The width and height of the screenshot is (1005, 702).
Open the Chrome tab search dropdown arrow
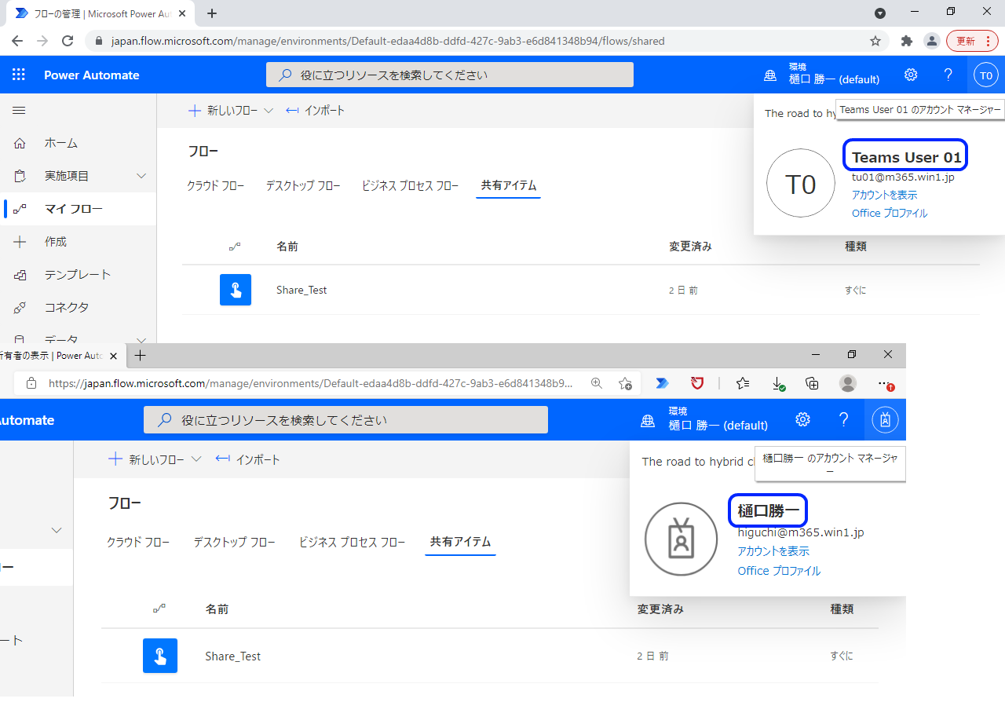(880, 13)
